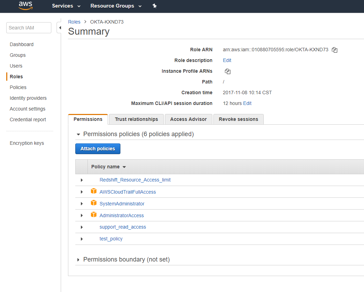Viewport: 364px width, 292px height.
Task: Click the SystemAdministrator managed policy box icon
Action: [x=94, y=203]
